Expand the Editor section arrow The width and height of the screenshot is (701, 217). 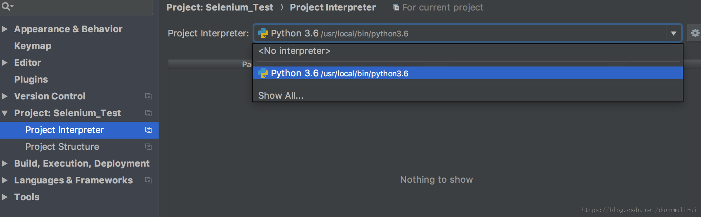[5, 63]
